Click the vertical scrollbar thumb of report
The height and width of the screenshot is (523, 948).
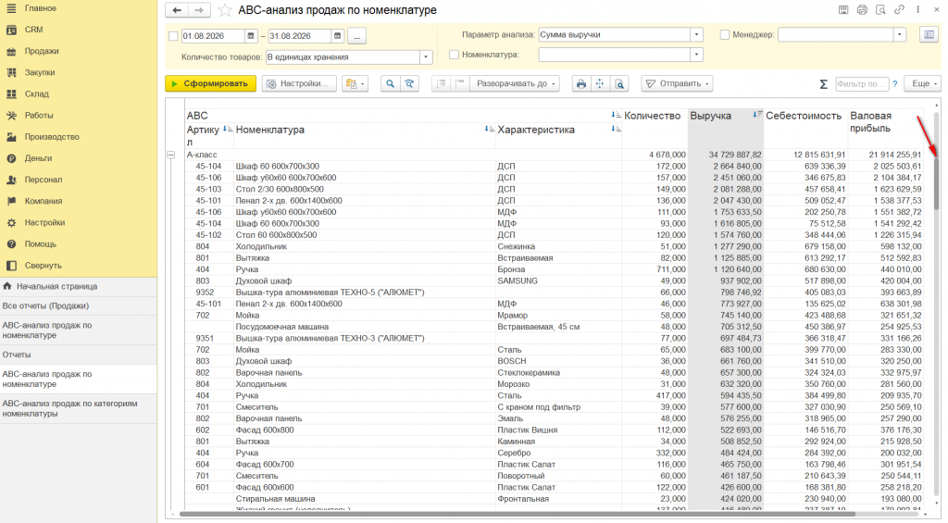(x=936, y=183)
